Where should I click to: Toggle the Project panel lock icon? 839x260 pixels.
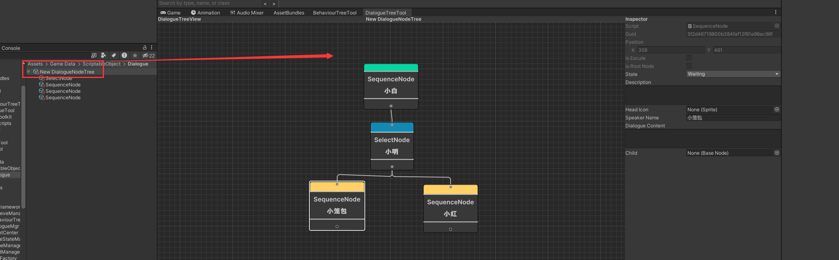[145, 47]
